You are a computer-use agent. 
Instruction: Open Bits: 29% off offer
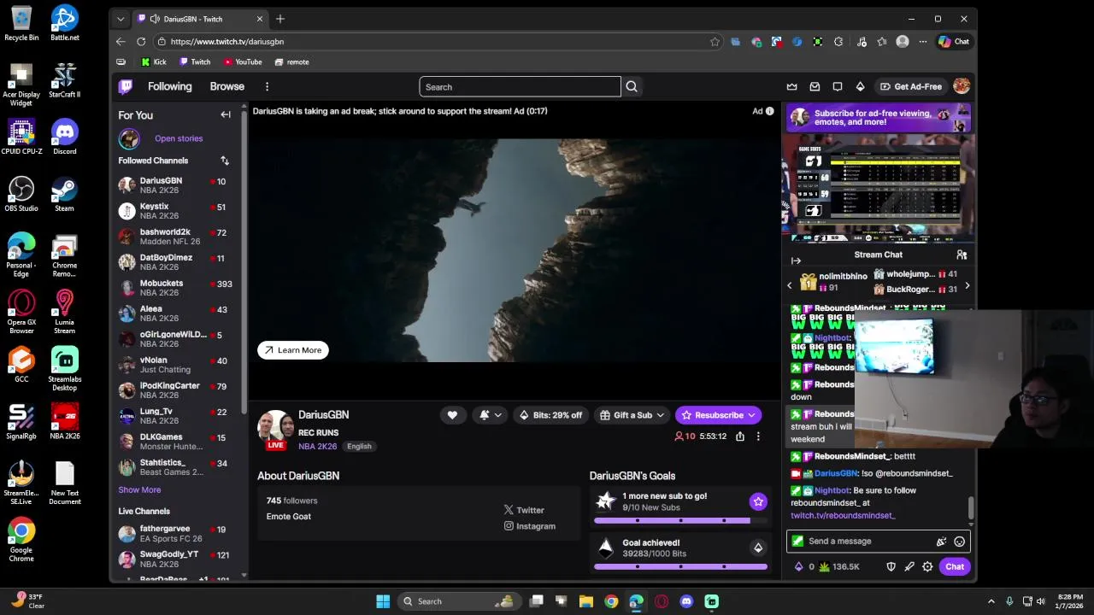tap(550, 415)
